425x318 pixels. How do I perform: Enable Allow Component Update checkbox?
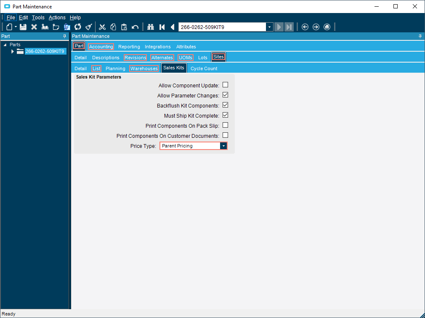[x=225, y=85]
